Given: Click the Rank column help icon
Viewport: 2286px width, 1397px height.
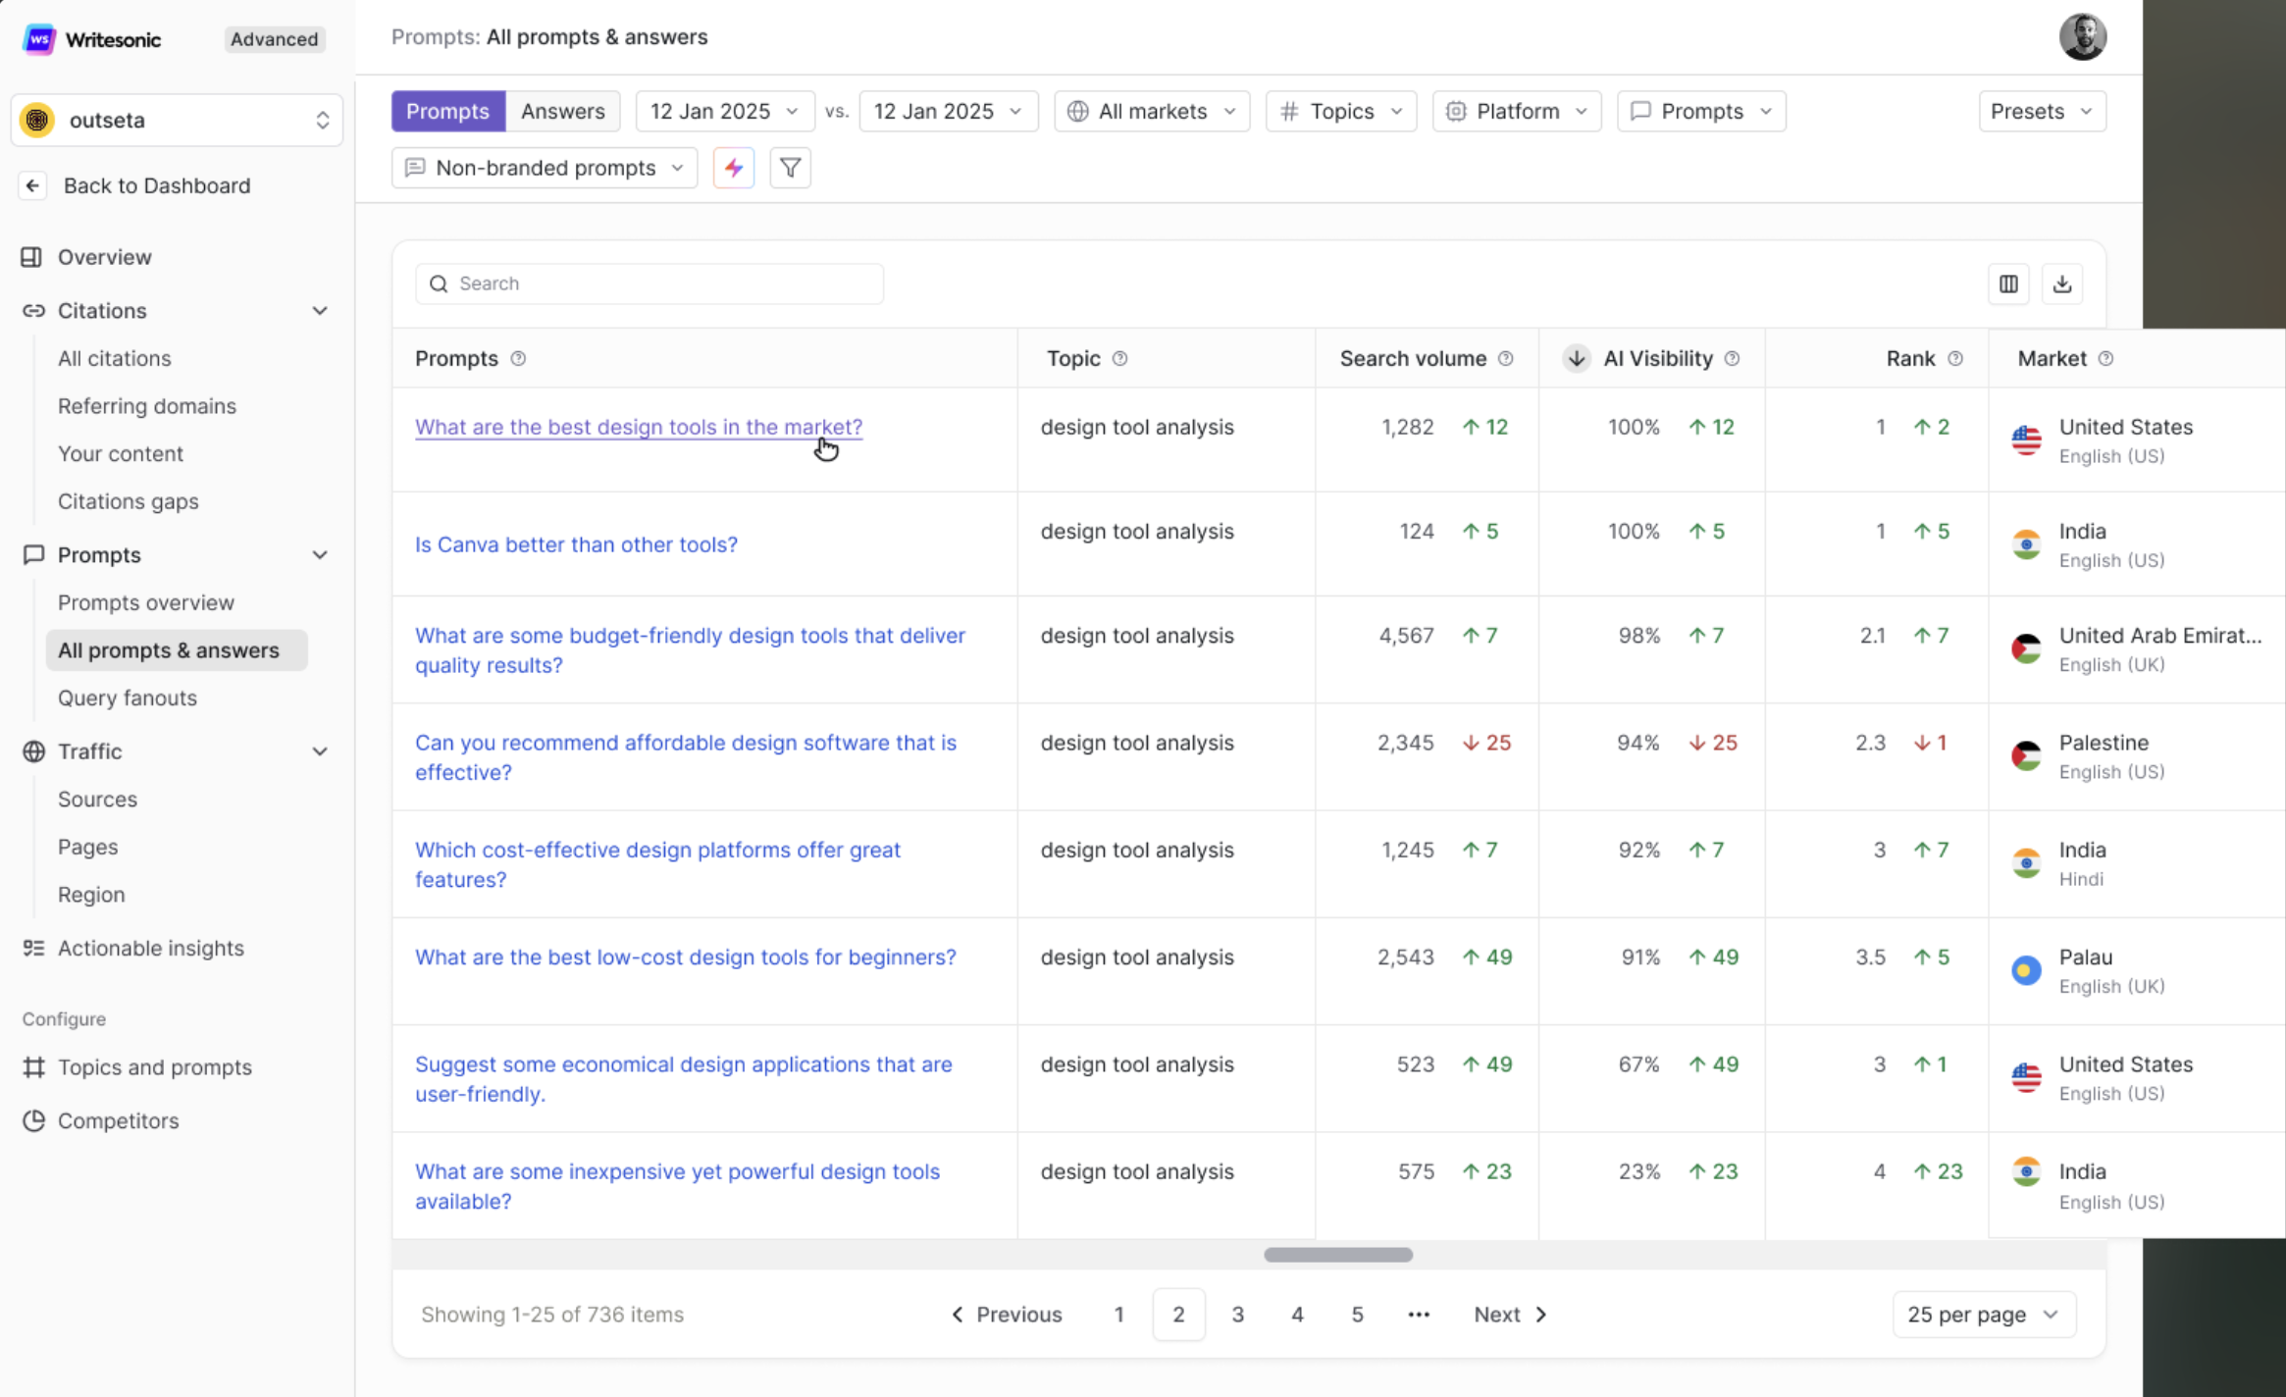Looking at the screenshot, I should pyautogui.click(x=1955, y=358).
